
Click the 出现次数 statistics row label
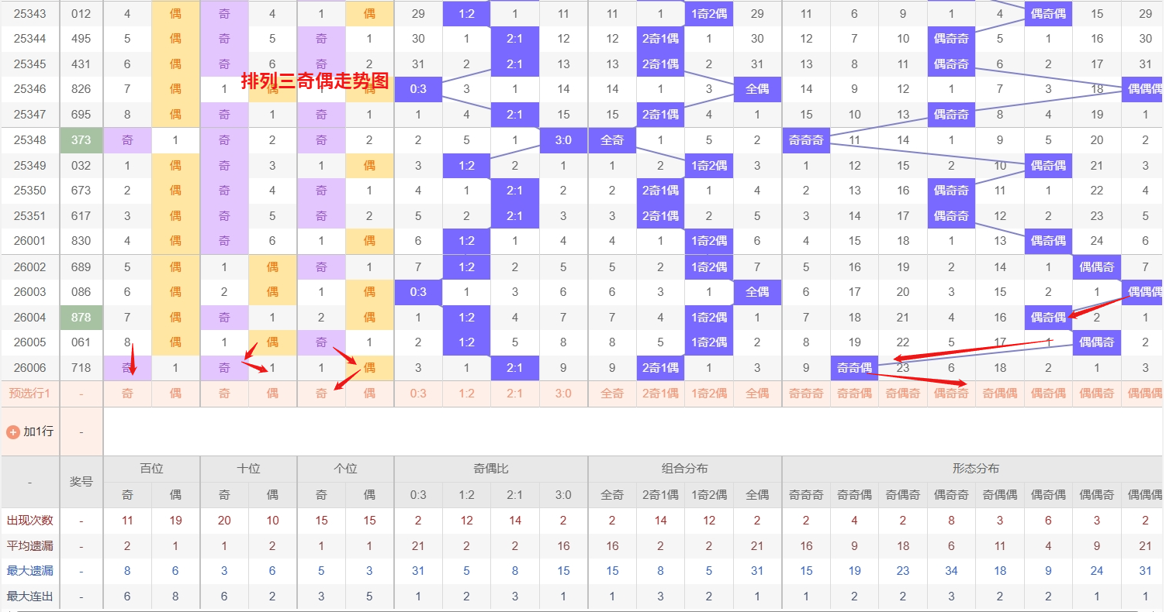30,521
